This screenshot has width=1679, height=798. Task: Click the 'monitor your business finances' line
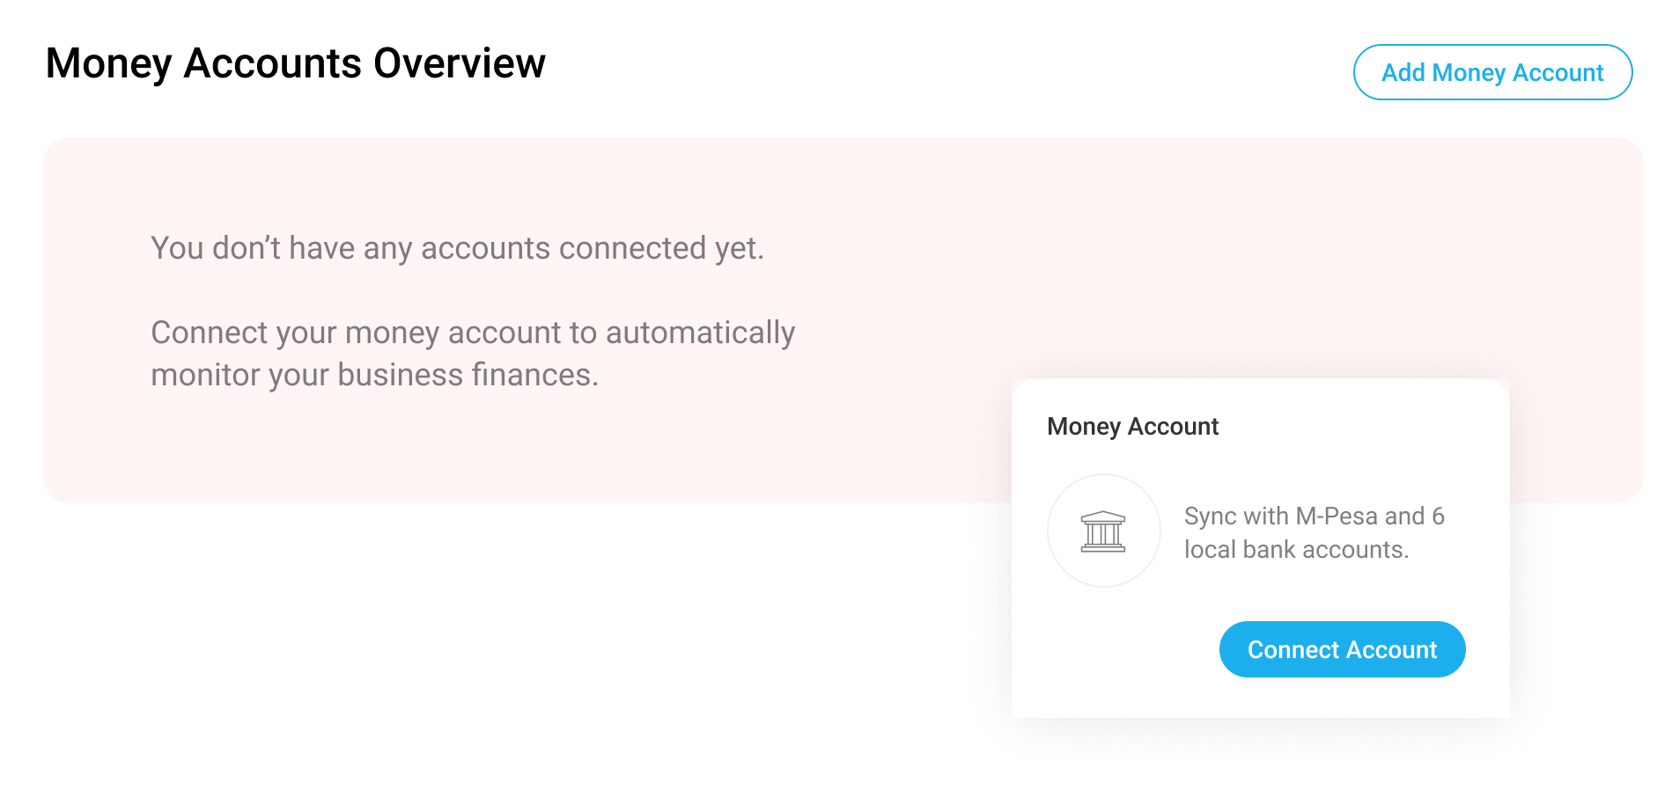374,375
